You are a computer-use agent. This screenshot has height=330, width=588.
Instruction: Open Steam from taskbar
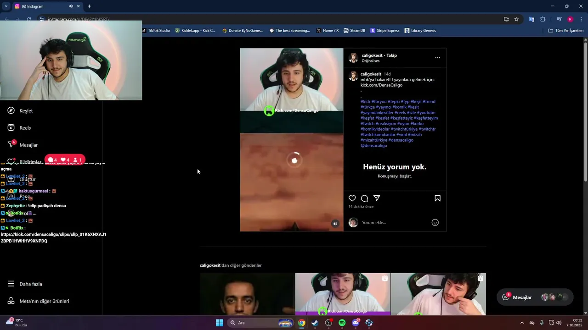315,323
